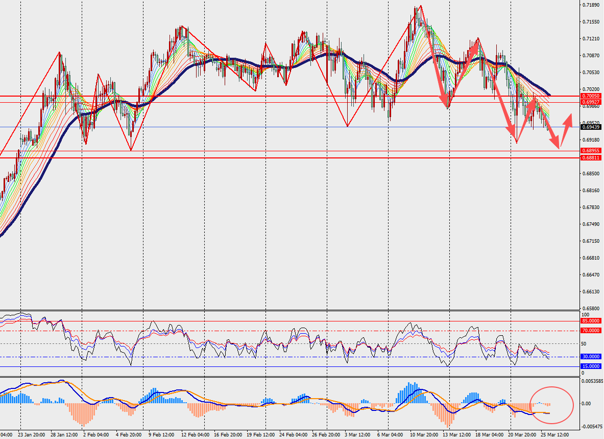604x439 pixels.
Task: Select the 85.0000 overbought level label
Action: 590,321
